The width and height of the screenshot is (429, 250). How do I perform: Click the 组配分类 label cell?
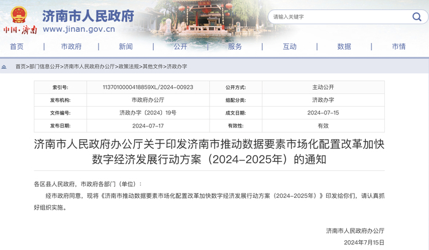point(235,100)
